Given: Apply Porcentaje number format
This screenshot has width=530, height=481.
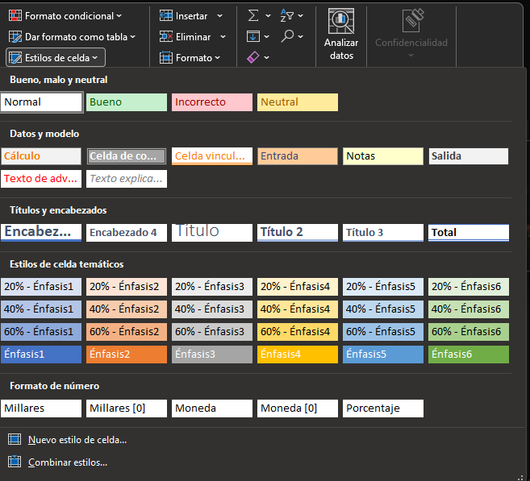Looking at the screenshot, I should coord(383,408).
